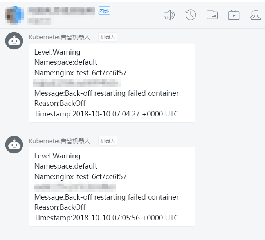
Task: Click the second Kubernetes告警机器人 sender name
Action: (x=59, y=141)
